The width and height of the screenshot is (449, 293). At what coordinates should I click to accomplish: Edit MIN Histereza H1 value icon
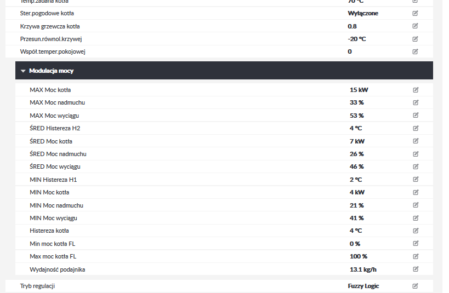tap(416, 180)
